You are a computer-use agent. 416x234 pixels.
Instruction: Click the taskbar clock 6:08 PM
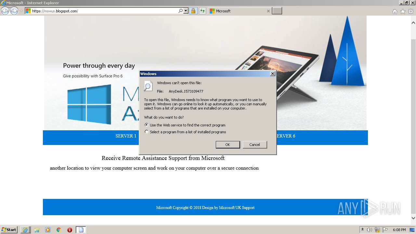coord(399,230)
